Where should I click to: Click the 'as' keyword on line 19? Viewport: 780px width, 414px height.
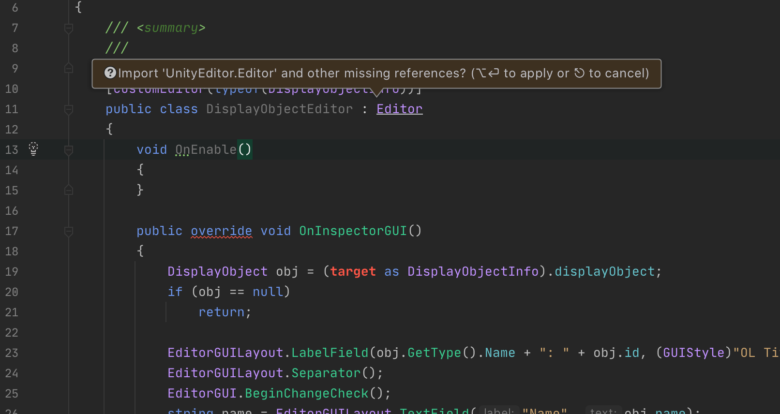(392, 271)
